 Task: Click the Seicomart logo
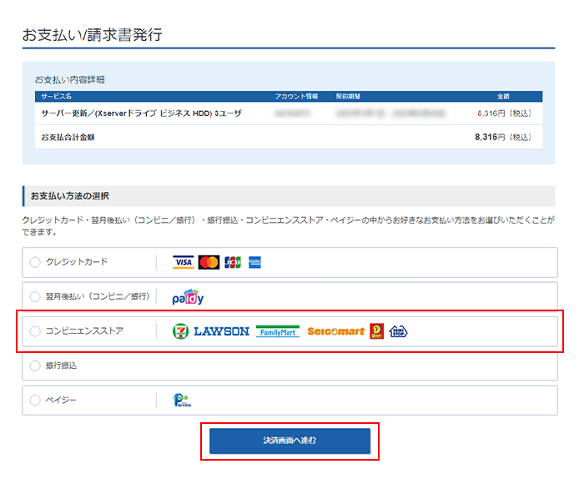click(336, 331)
